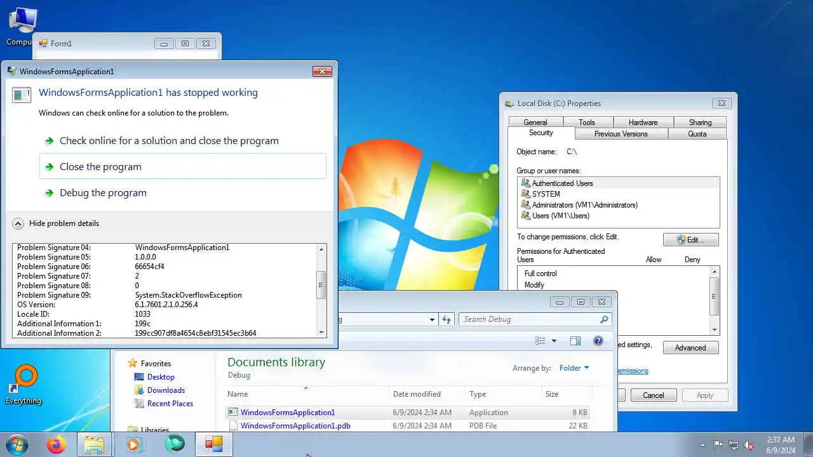Click Cancel in Local Disk Properties
The image size is (813, 457).
(653, 395)
